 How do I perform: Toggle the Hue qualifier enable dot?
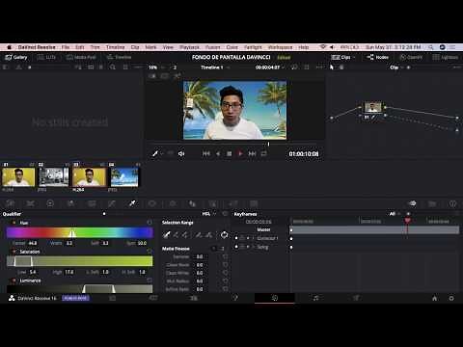coord(14,223)
